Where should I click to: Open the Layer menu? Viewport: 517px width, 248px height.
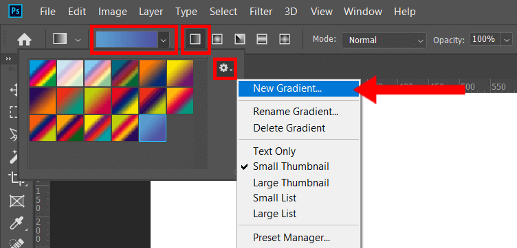151,12
